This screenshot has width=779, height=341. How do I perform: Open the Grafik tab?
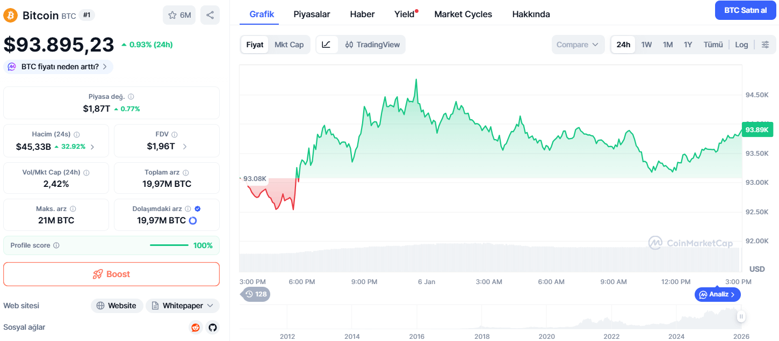point(262,14)
